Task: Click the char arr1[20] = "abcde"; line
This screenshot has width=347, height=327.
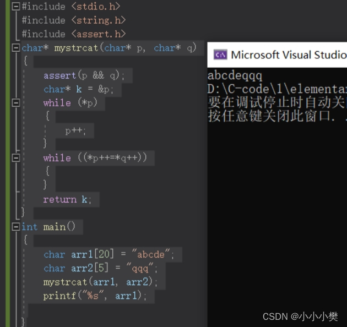Action: pyautogui.click(x=109, y=254)
